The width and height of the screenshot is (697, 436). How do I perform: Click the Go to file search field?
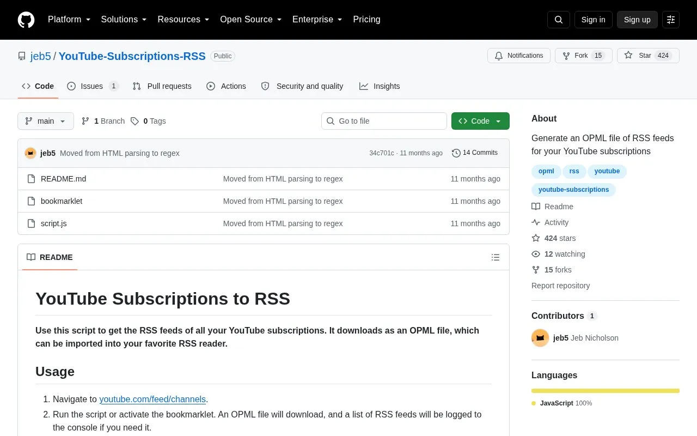pos(384,121)
